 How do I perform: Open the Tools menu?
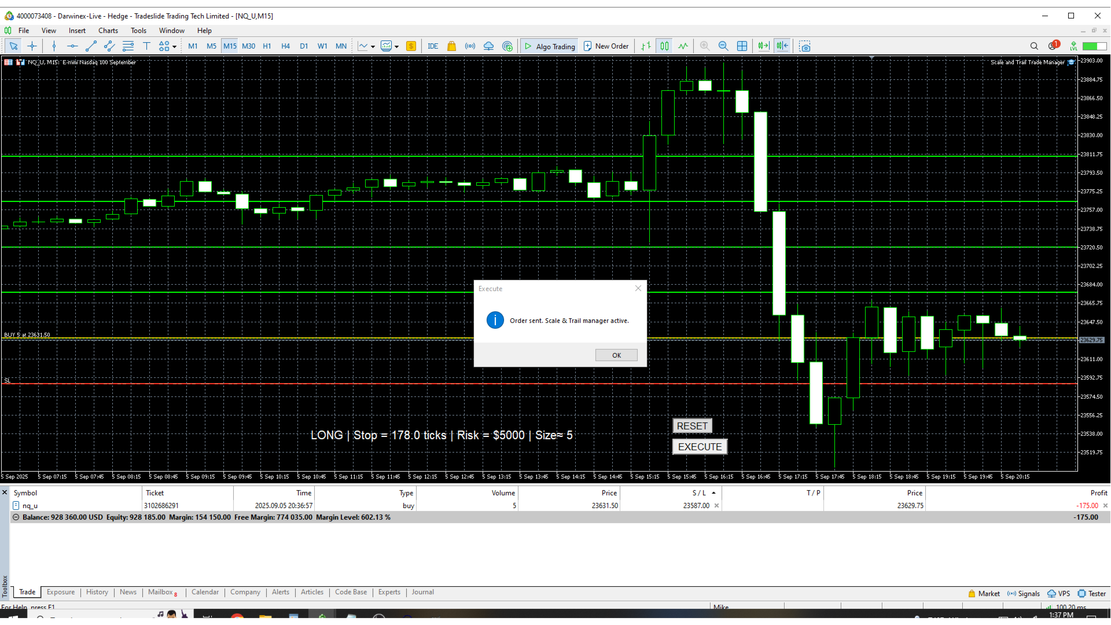[138, 31]
